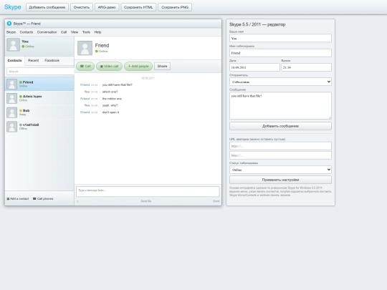This screenshot has width=387, height=290.
Task: Click the emoticon icon below the message box
Action: 77,201
